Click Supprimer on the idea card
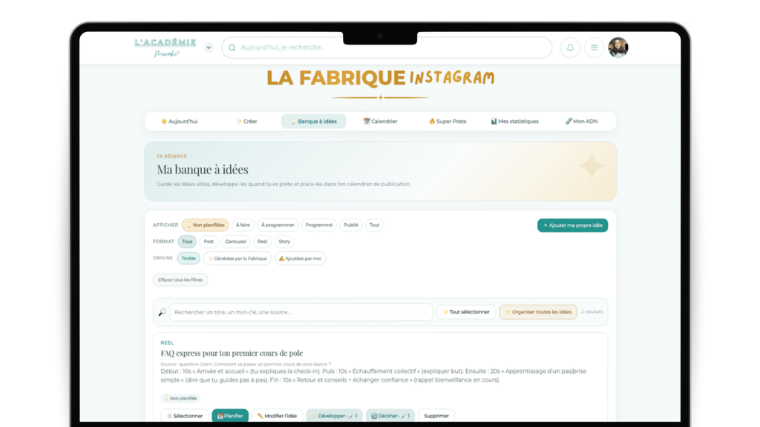Image resolution: width=760 pixels, height=427 pixels. pos(436,416)
